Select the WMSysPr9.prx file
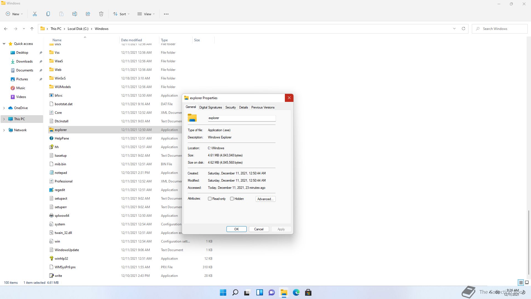 click(131, 267)
